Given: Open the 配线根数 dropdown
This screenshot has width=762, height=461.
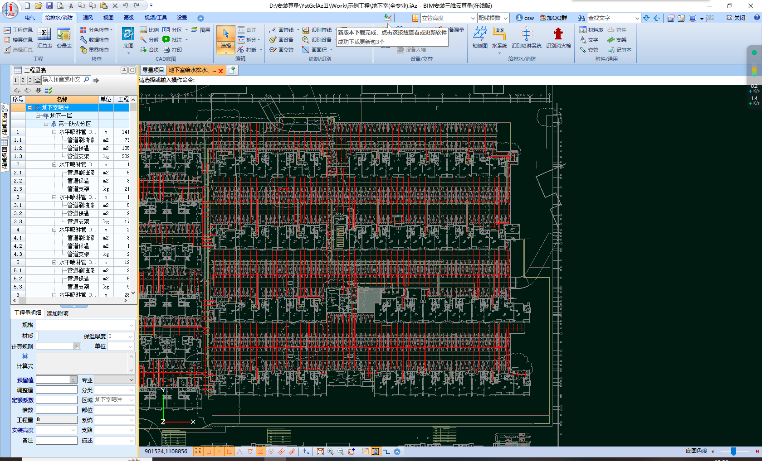Looking at the screenshot, I should click(x=506, y=18).
